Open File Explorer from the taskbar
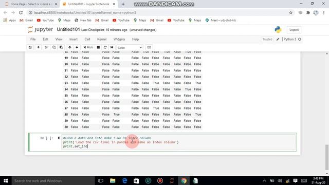Screen dimensions: 329x185 coord(113,180)
